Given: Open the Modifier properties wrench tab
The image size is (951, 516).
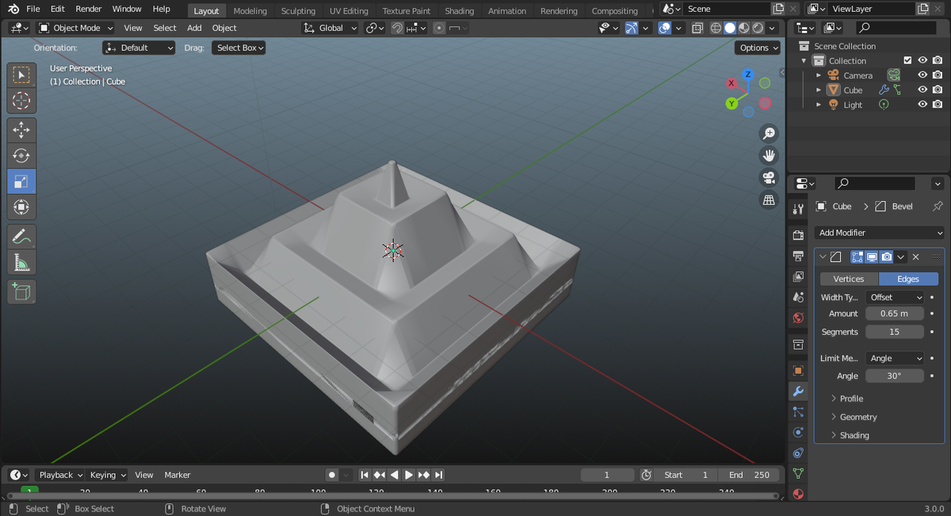Looking at the screenshot, I should point(798,391).
